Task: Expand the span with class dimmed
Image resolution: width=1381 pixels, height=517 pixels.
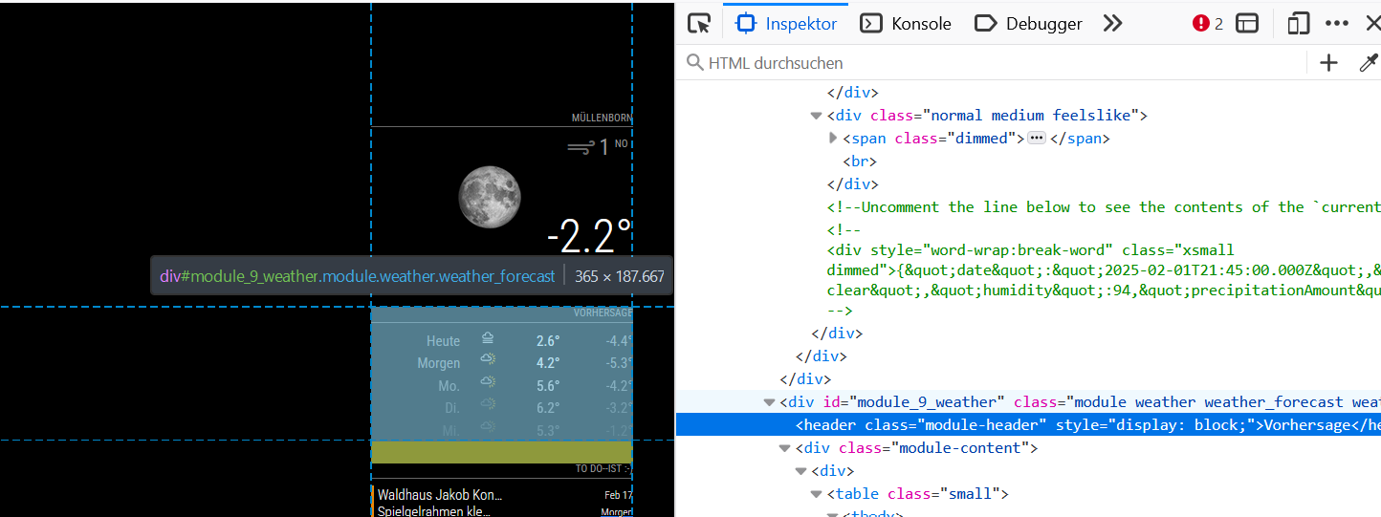Action: click(x=832, y=139)
